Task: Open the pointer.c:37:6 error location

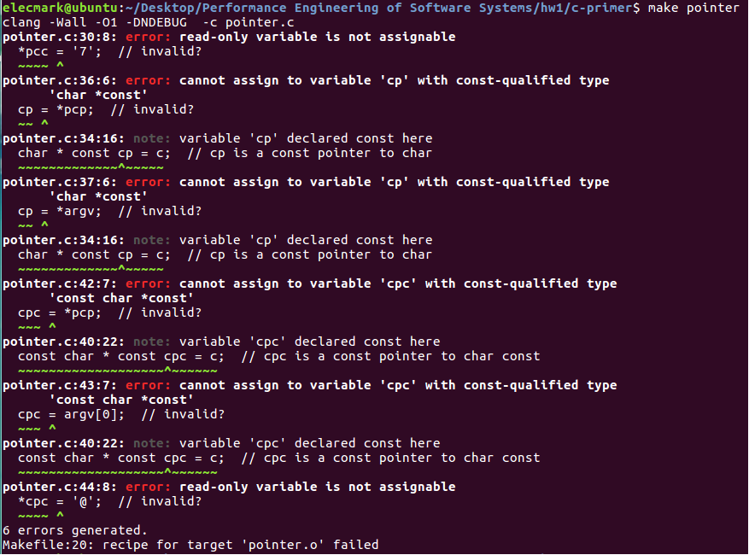Action: click(x=56, y=182)
